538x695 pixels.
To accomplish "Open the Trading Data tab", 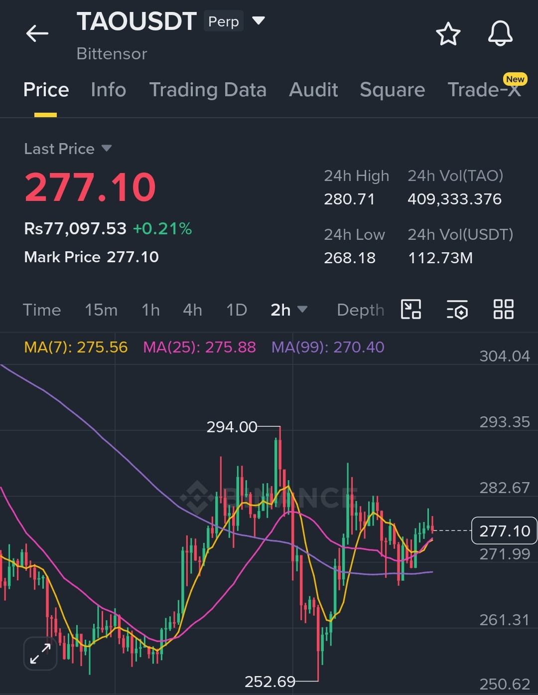I will (x=208, y=90).
